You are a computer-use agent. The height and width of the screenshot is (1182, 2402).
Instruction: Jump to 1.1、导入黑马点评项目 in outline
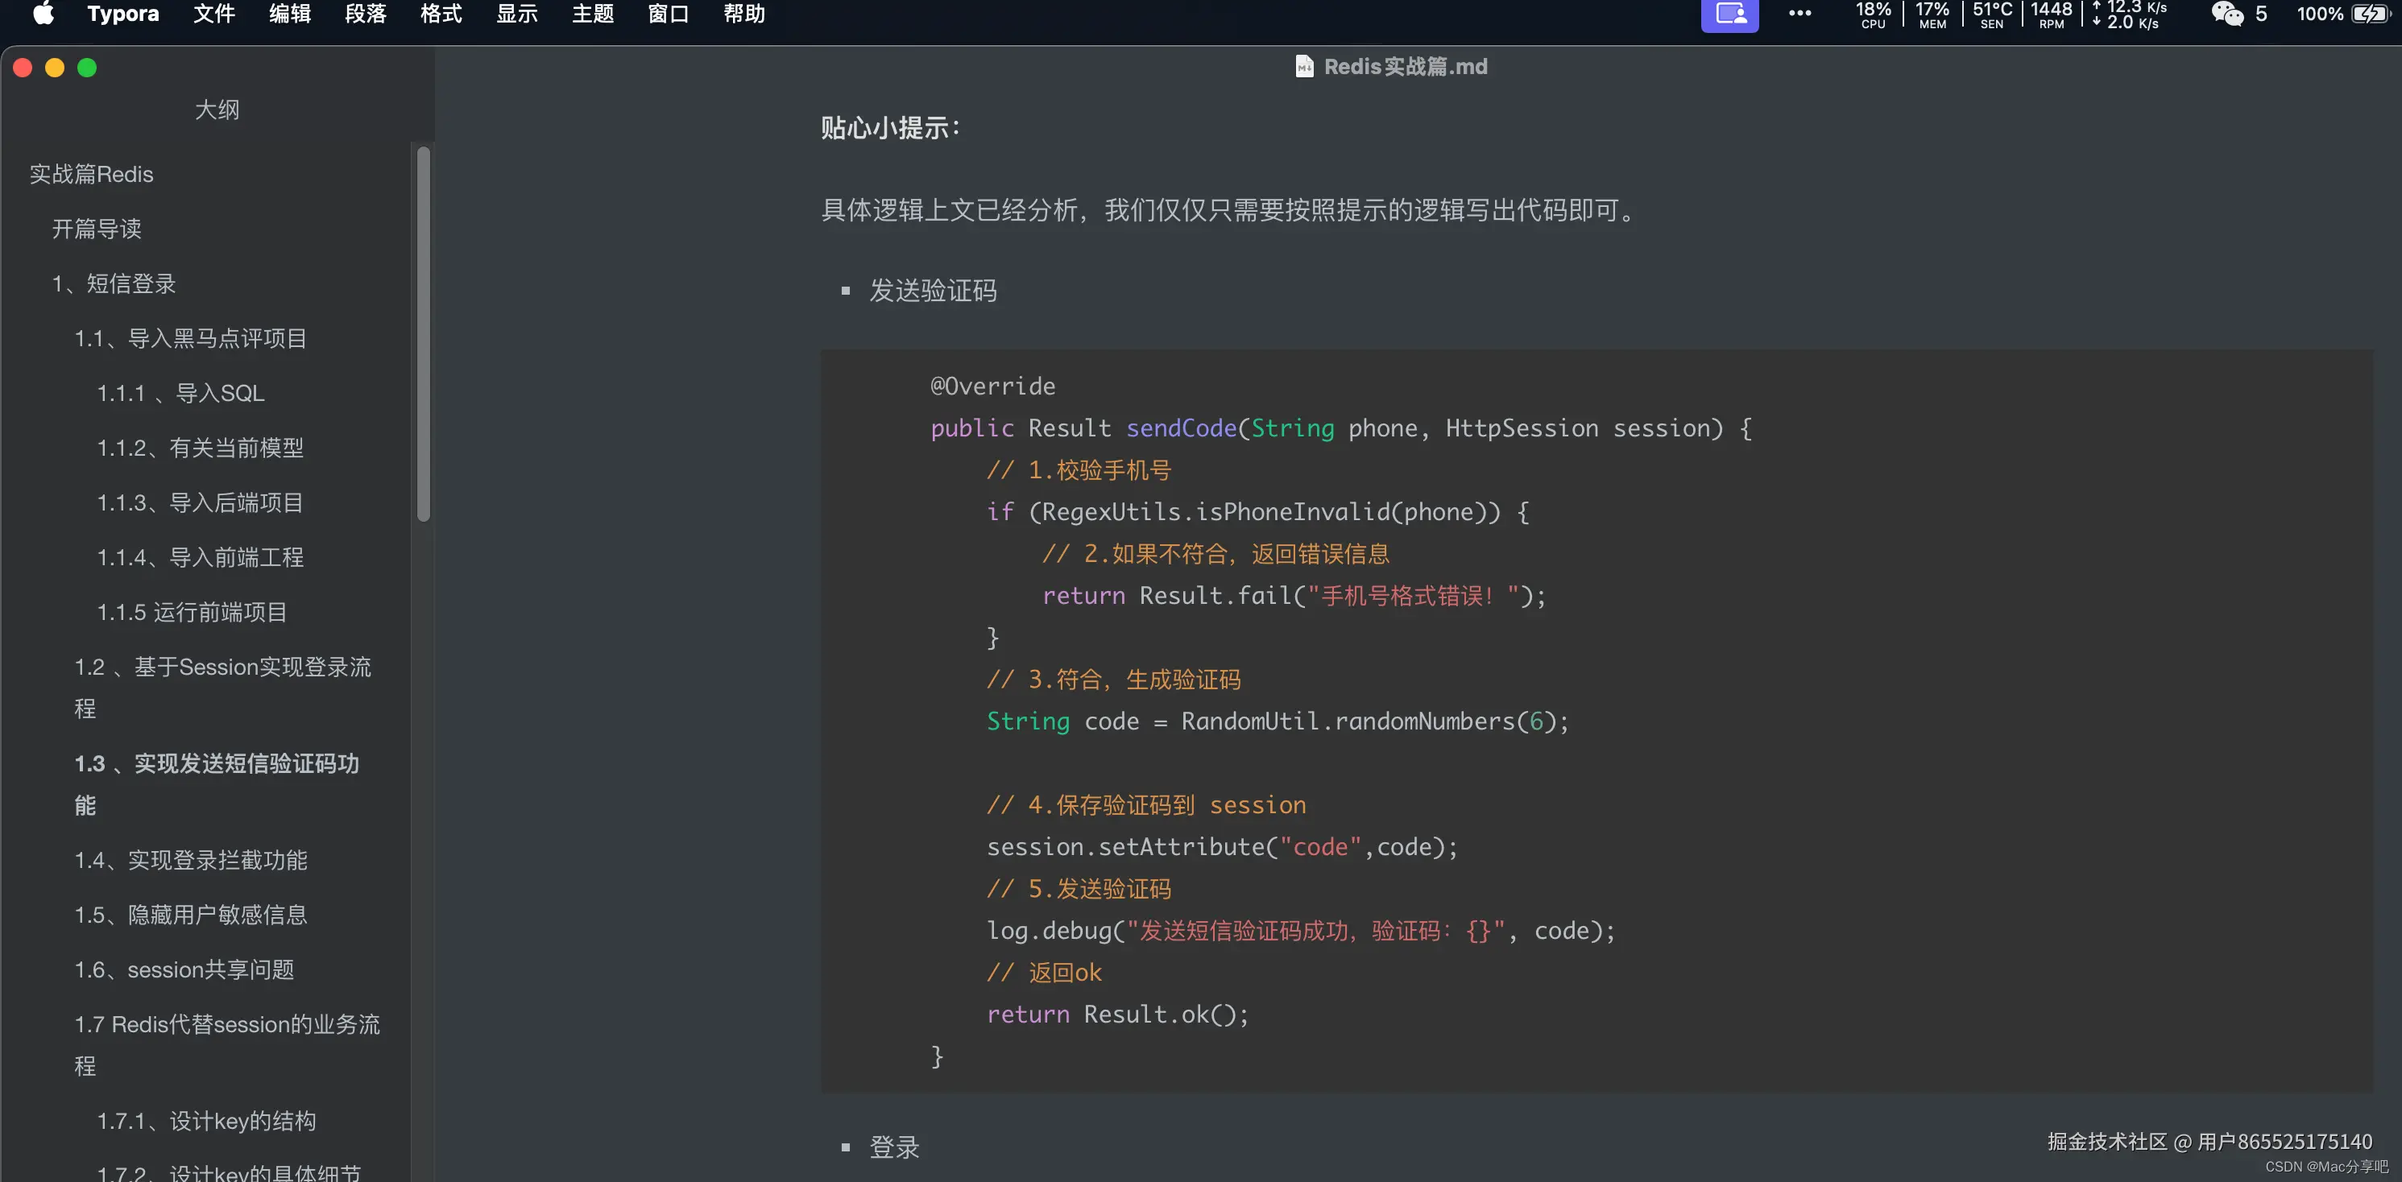coord(190,338)
